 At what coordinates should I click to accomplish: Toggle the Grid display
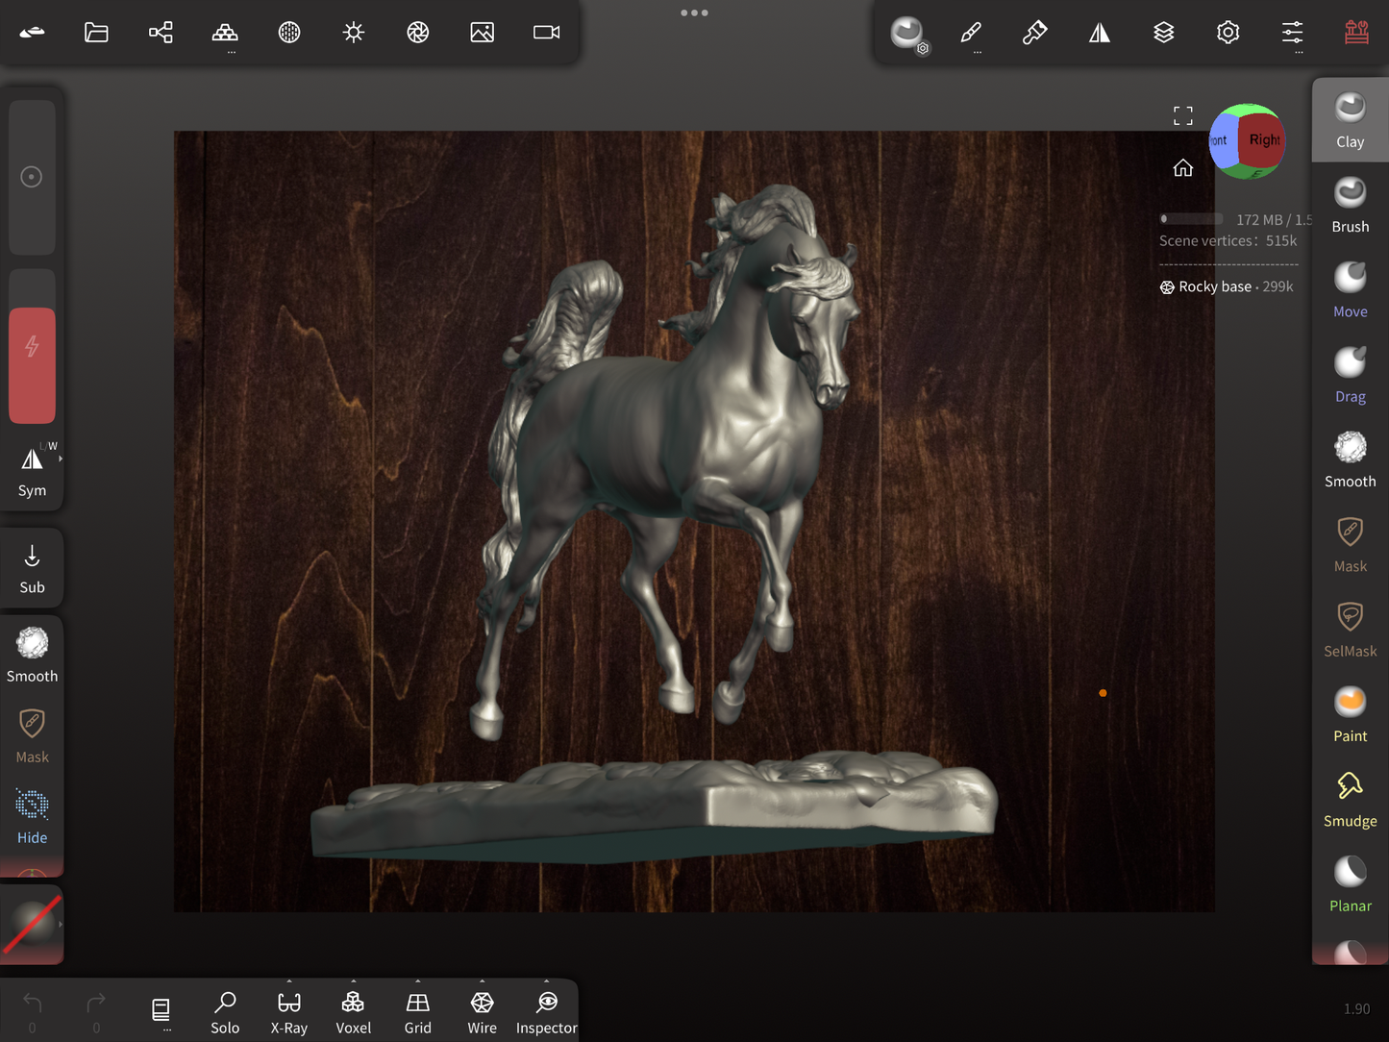click(417, 1012)
